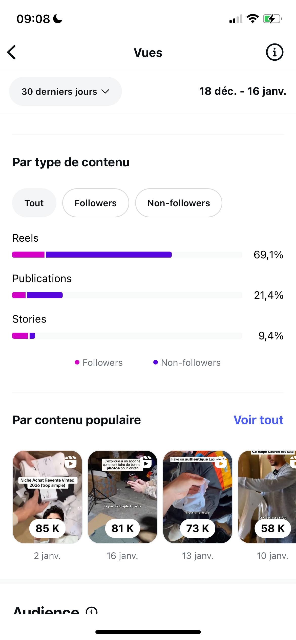Tap the Reels views progress bar
The width and height of the screenshot is (296, 640).
pos(127,255)
